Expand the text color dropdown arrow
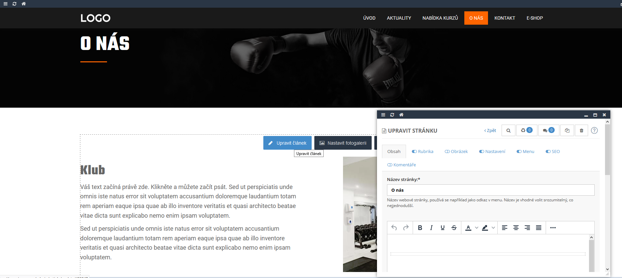 (x=477, y=228)
